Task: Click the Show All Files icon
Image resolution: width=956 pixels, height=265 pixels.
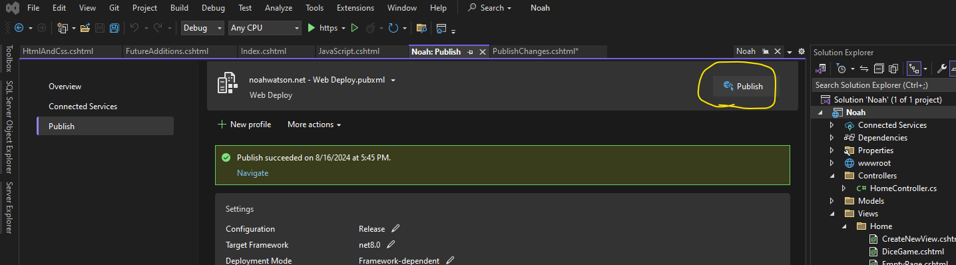Action: point(893,68)
